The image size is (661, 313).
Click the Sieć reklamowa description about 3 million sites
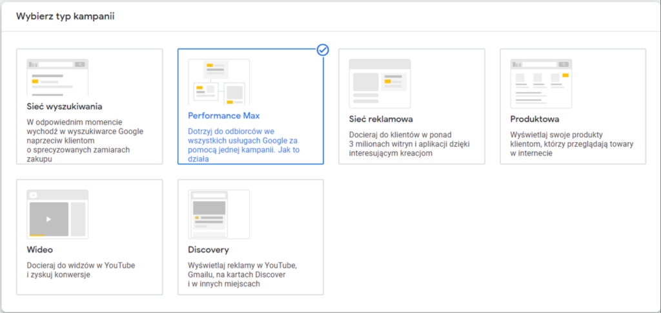click(410, 145)
